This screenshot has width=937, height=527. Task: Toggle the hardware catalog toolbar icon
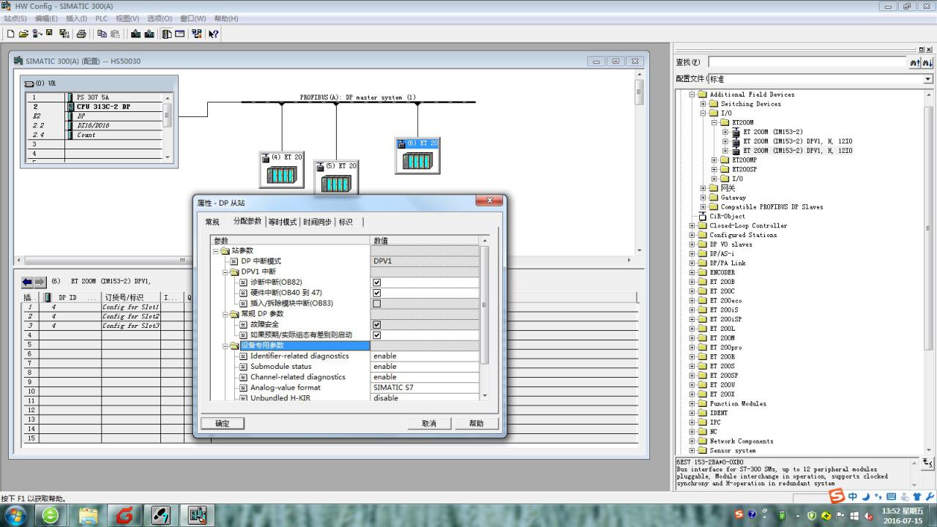(167, 34)
